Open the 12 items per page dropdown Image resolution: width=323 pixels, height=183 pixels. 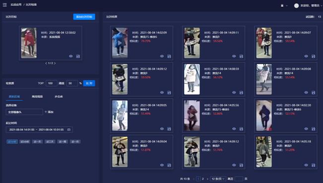click(x=218, y=179)
